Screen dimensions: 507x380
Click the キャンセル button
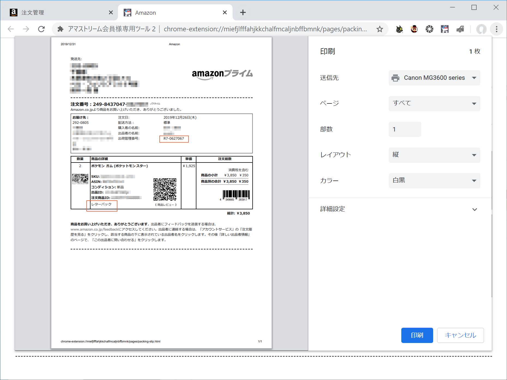point(460,335)
